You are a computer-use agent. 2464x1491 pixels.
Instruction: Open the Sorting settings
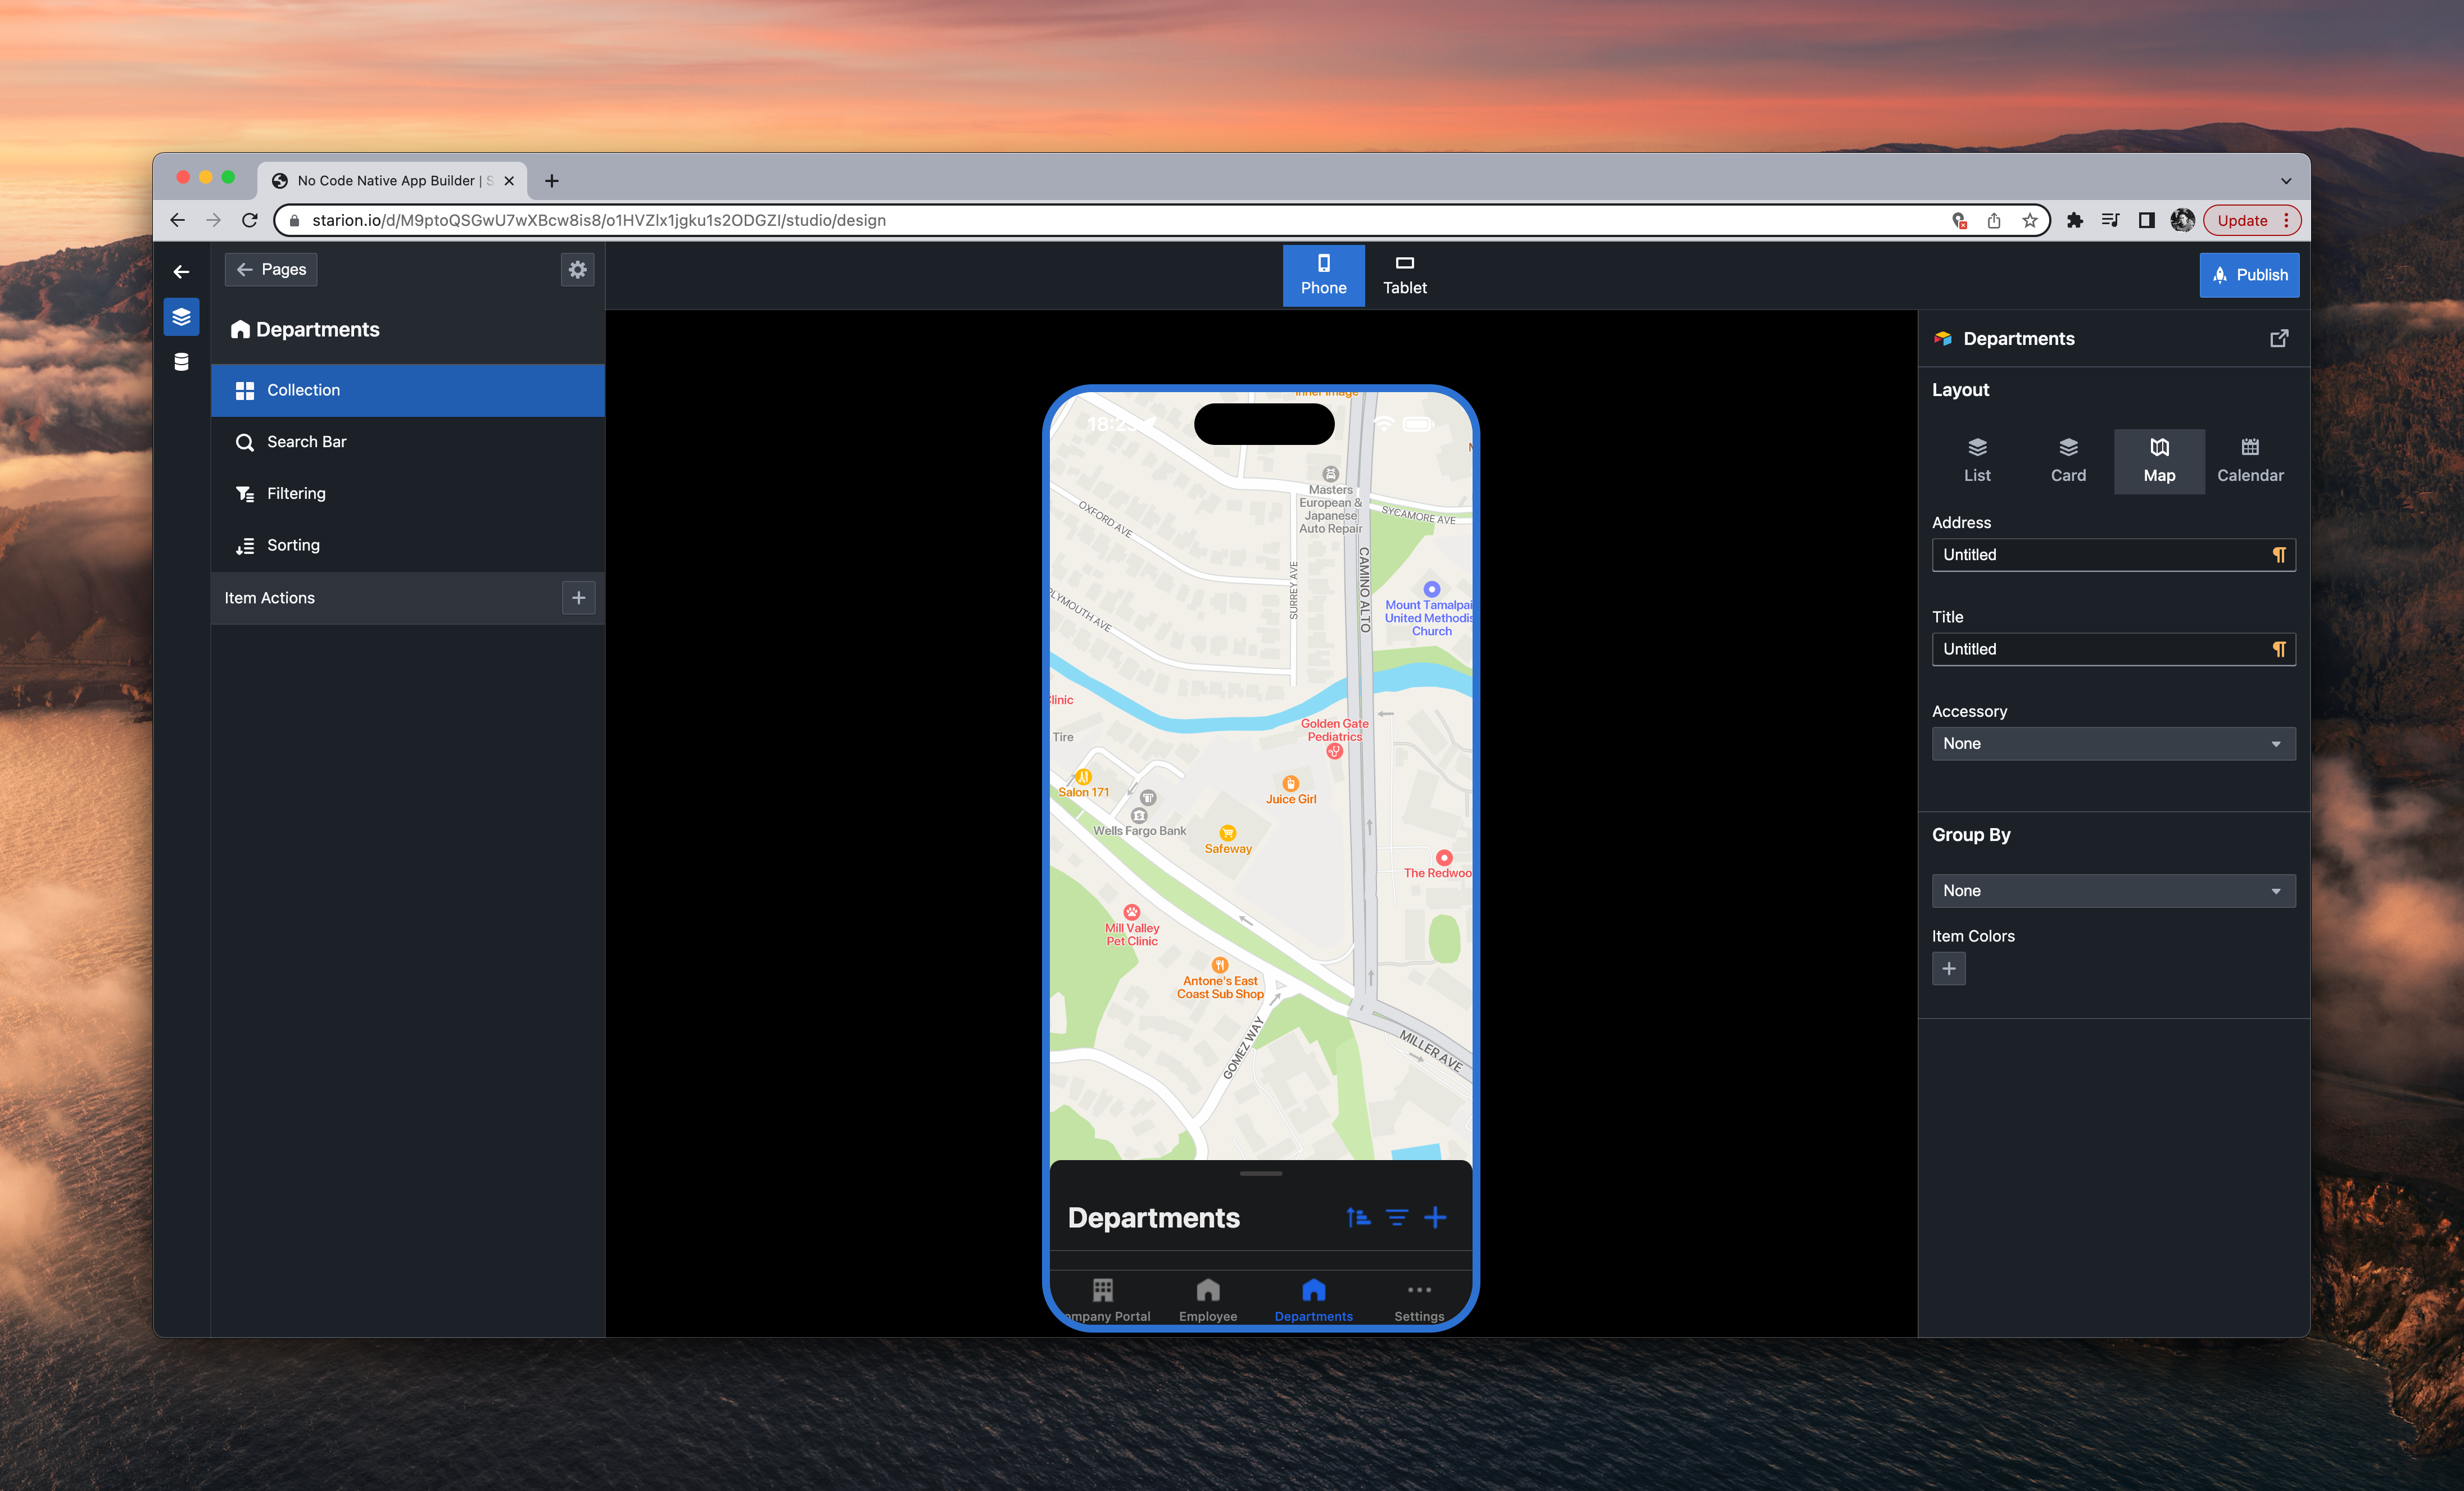[407, 546]
